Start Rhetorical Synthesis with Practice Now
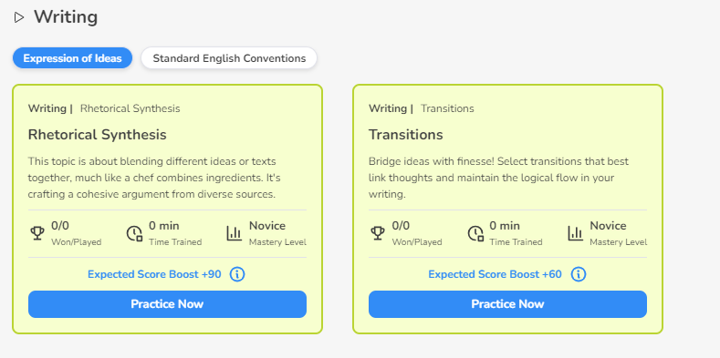The image size is (720, 358). (x=167, y=304)
